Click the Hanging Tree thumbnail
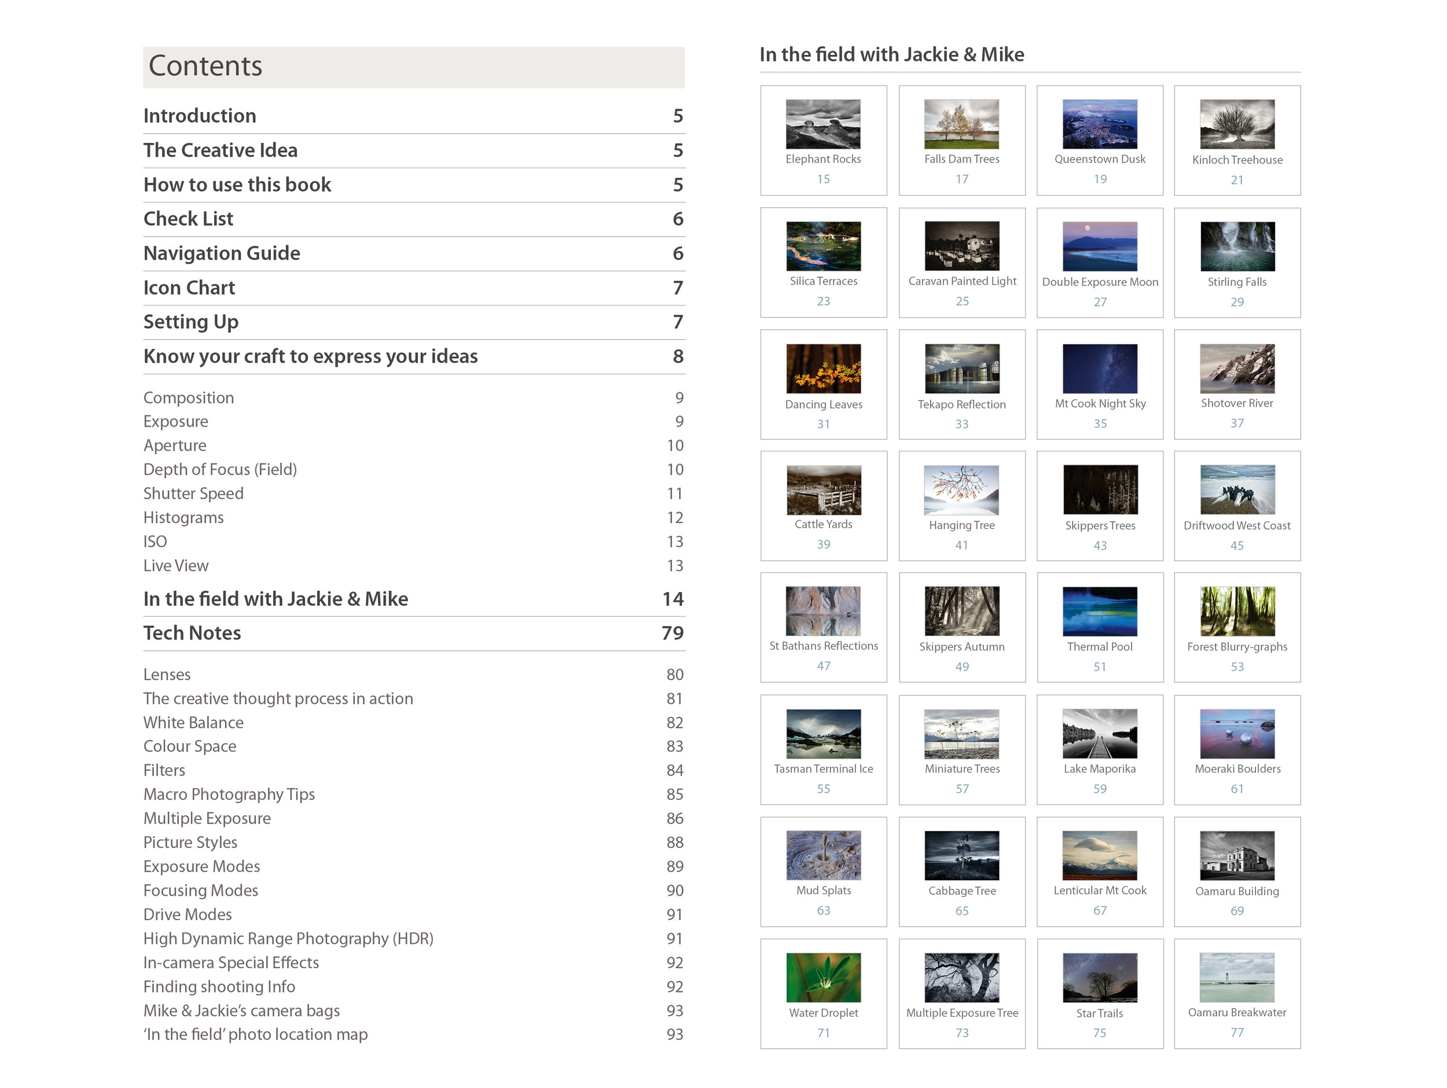Screen dimensions: 1447x1088 961,490
